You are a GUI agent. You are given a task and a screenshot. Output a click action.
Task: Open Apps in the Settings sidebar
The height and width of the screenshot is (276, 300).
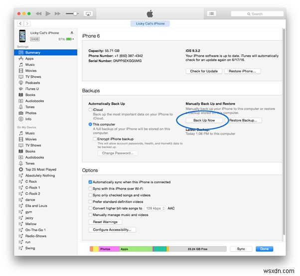[45, 58]
